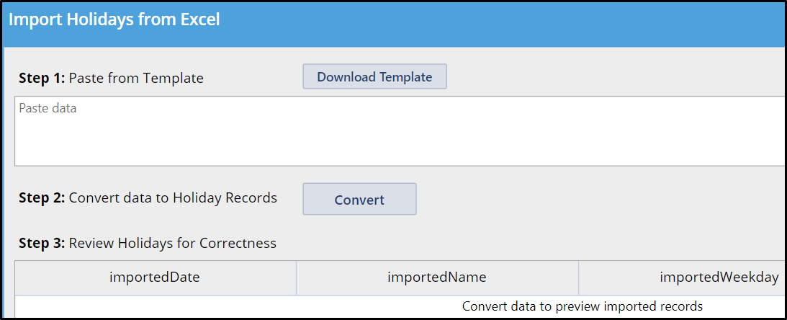The height and width of the screenshot is (320, 787).
Task: Select the importedWeekday column header
Action: tap(683, 277)
